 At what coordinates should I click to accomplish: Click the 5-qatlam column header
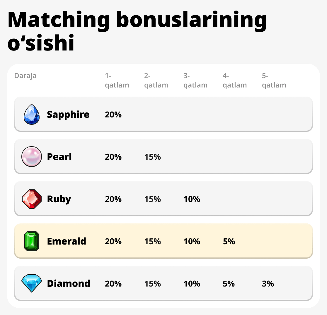point(274,81)
